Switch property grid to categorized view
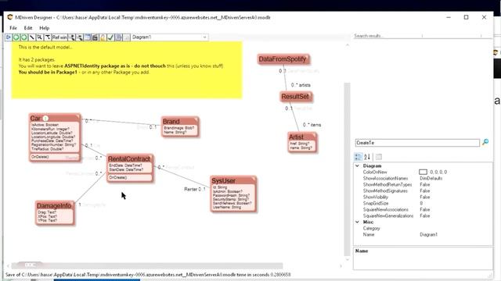Image resolution: width=501 pixels, height=281 pixels. coord(359,157)
